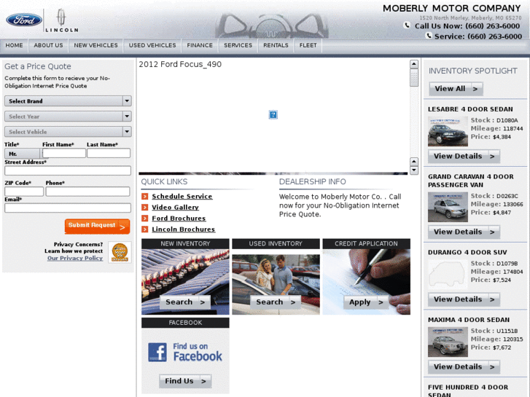This screenshot has height=397, width=530.
Task: Click the Maxima sedan thumbnail
Action: point(448,342)
